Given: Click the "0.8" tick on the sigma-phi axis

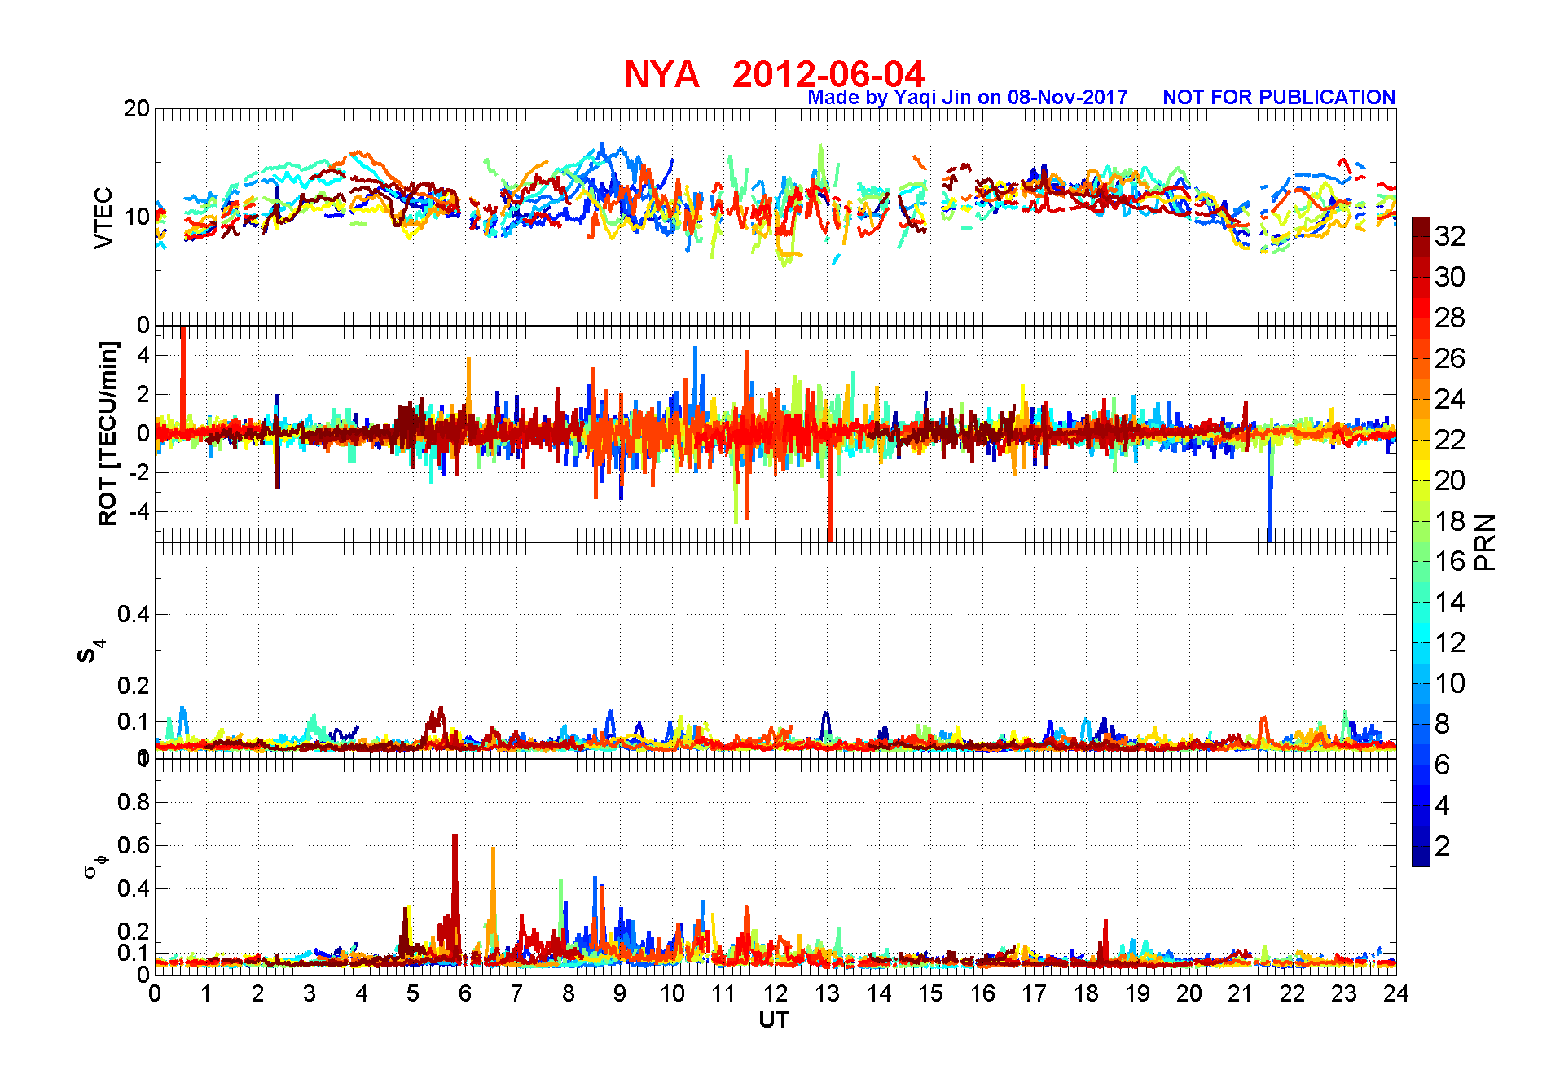Looking at the screenshot, I should point(134,802).
